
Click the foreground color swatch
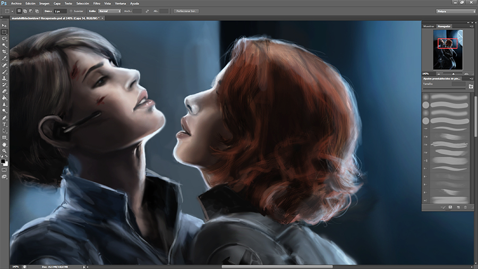[3, 161]
